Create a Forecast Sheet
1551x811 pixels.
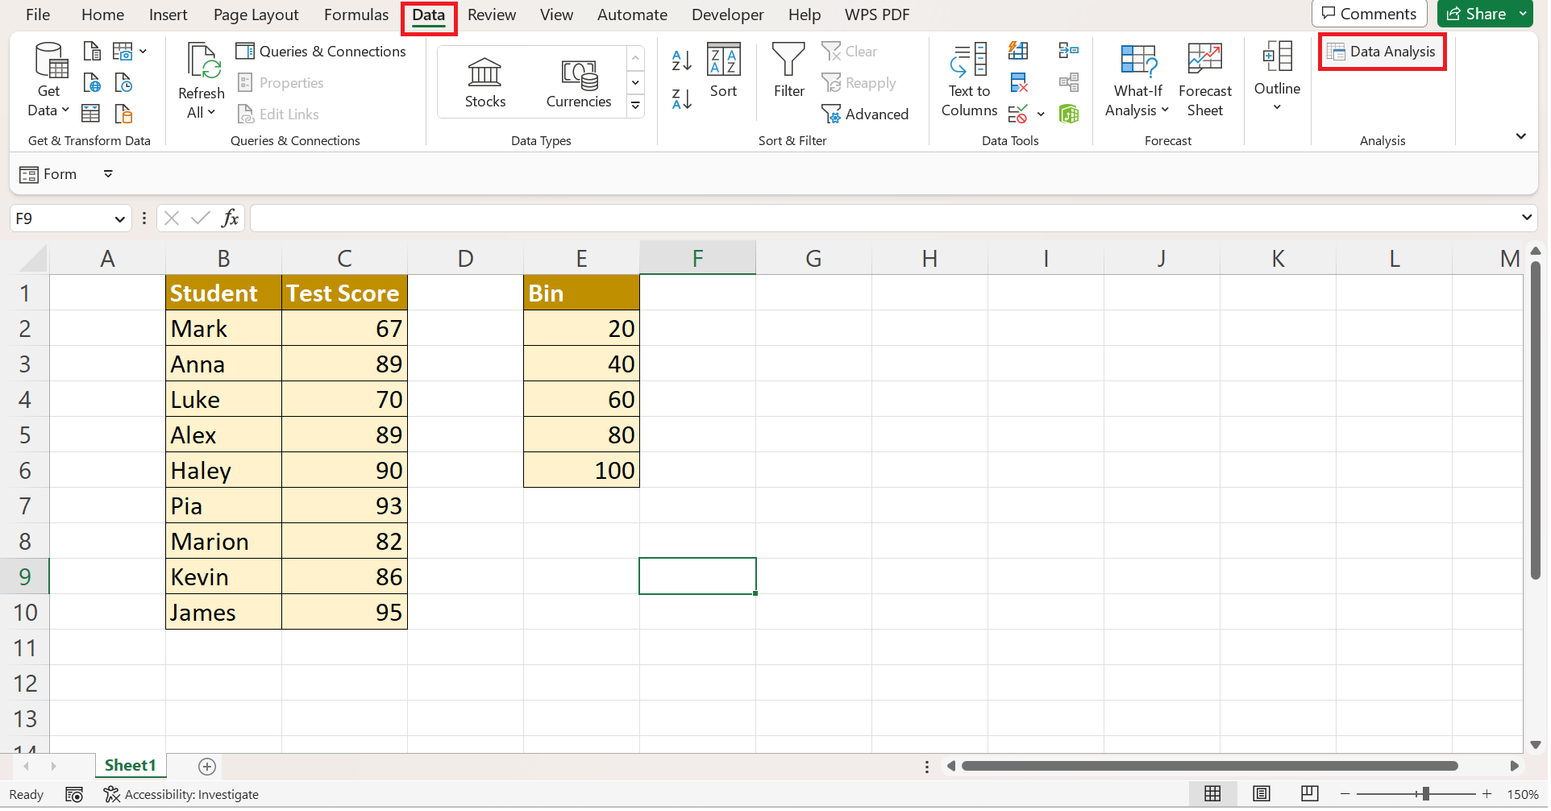pyautogui.click(x=1204, y=81)
